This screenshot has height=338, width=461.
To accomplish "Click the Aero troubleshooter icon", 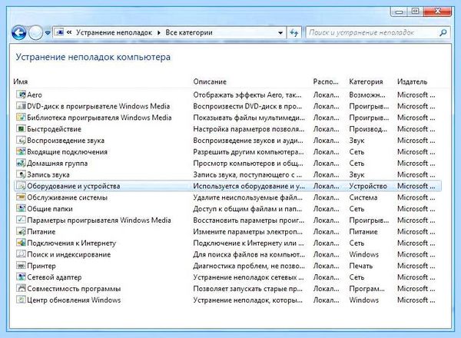I will tap(21, 94).
